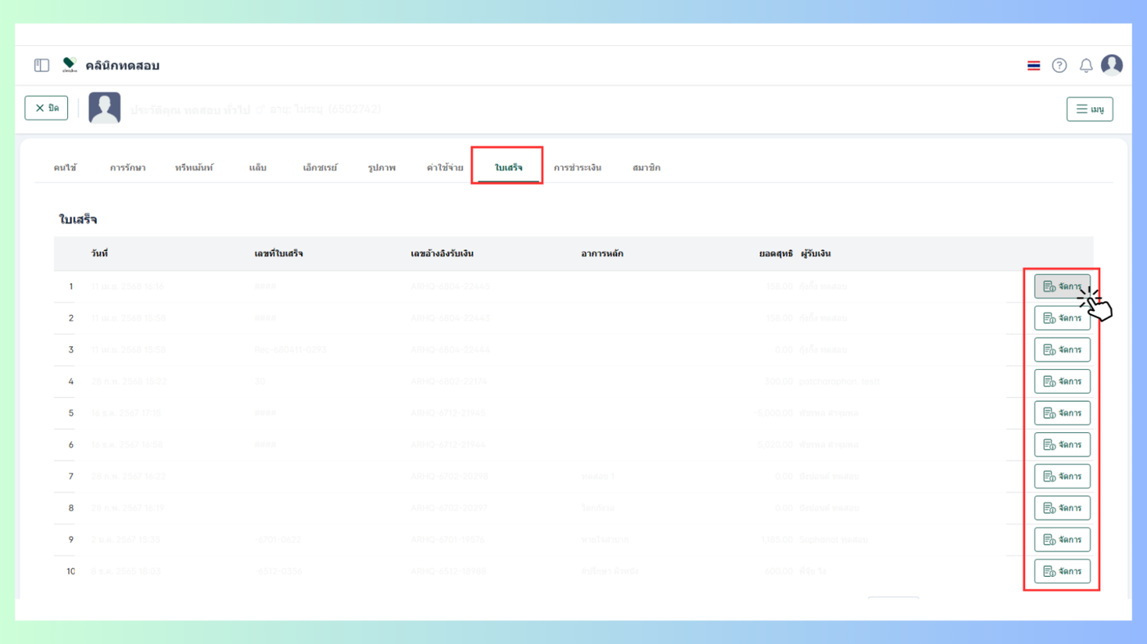Open the เมนู hamburger button
The height and width of the screenshot is (644, 1147).
point(1090,109)
